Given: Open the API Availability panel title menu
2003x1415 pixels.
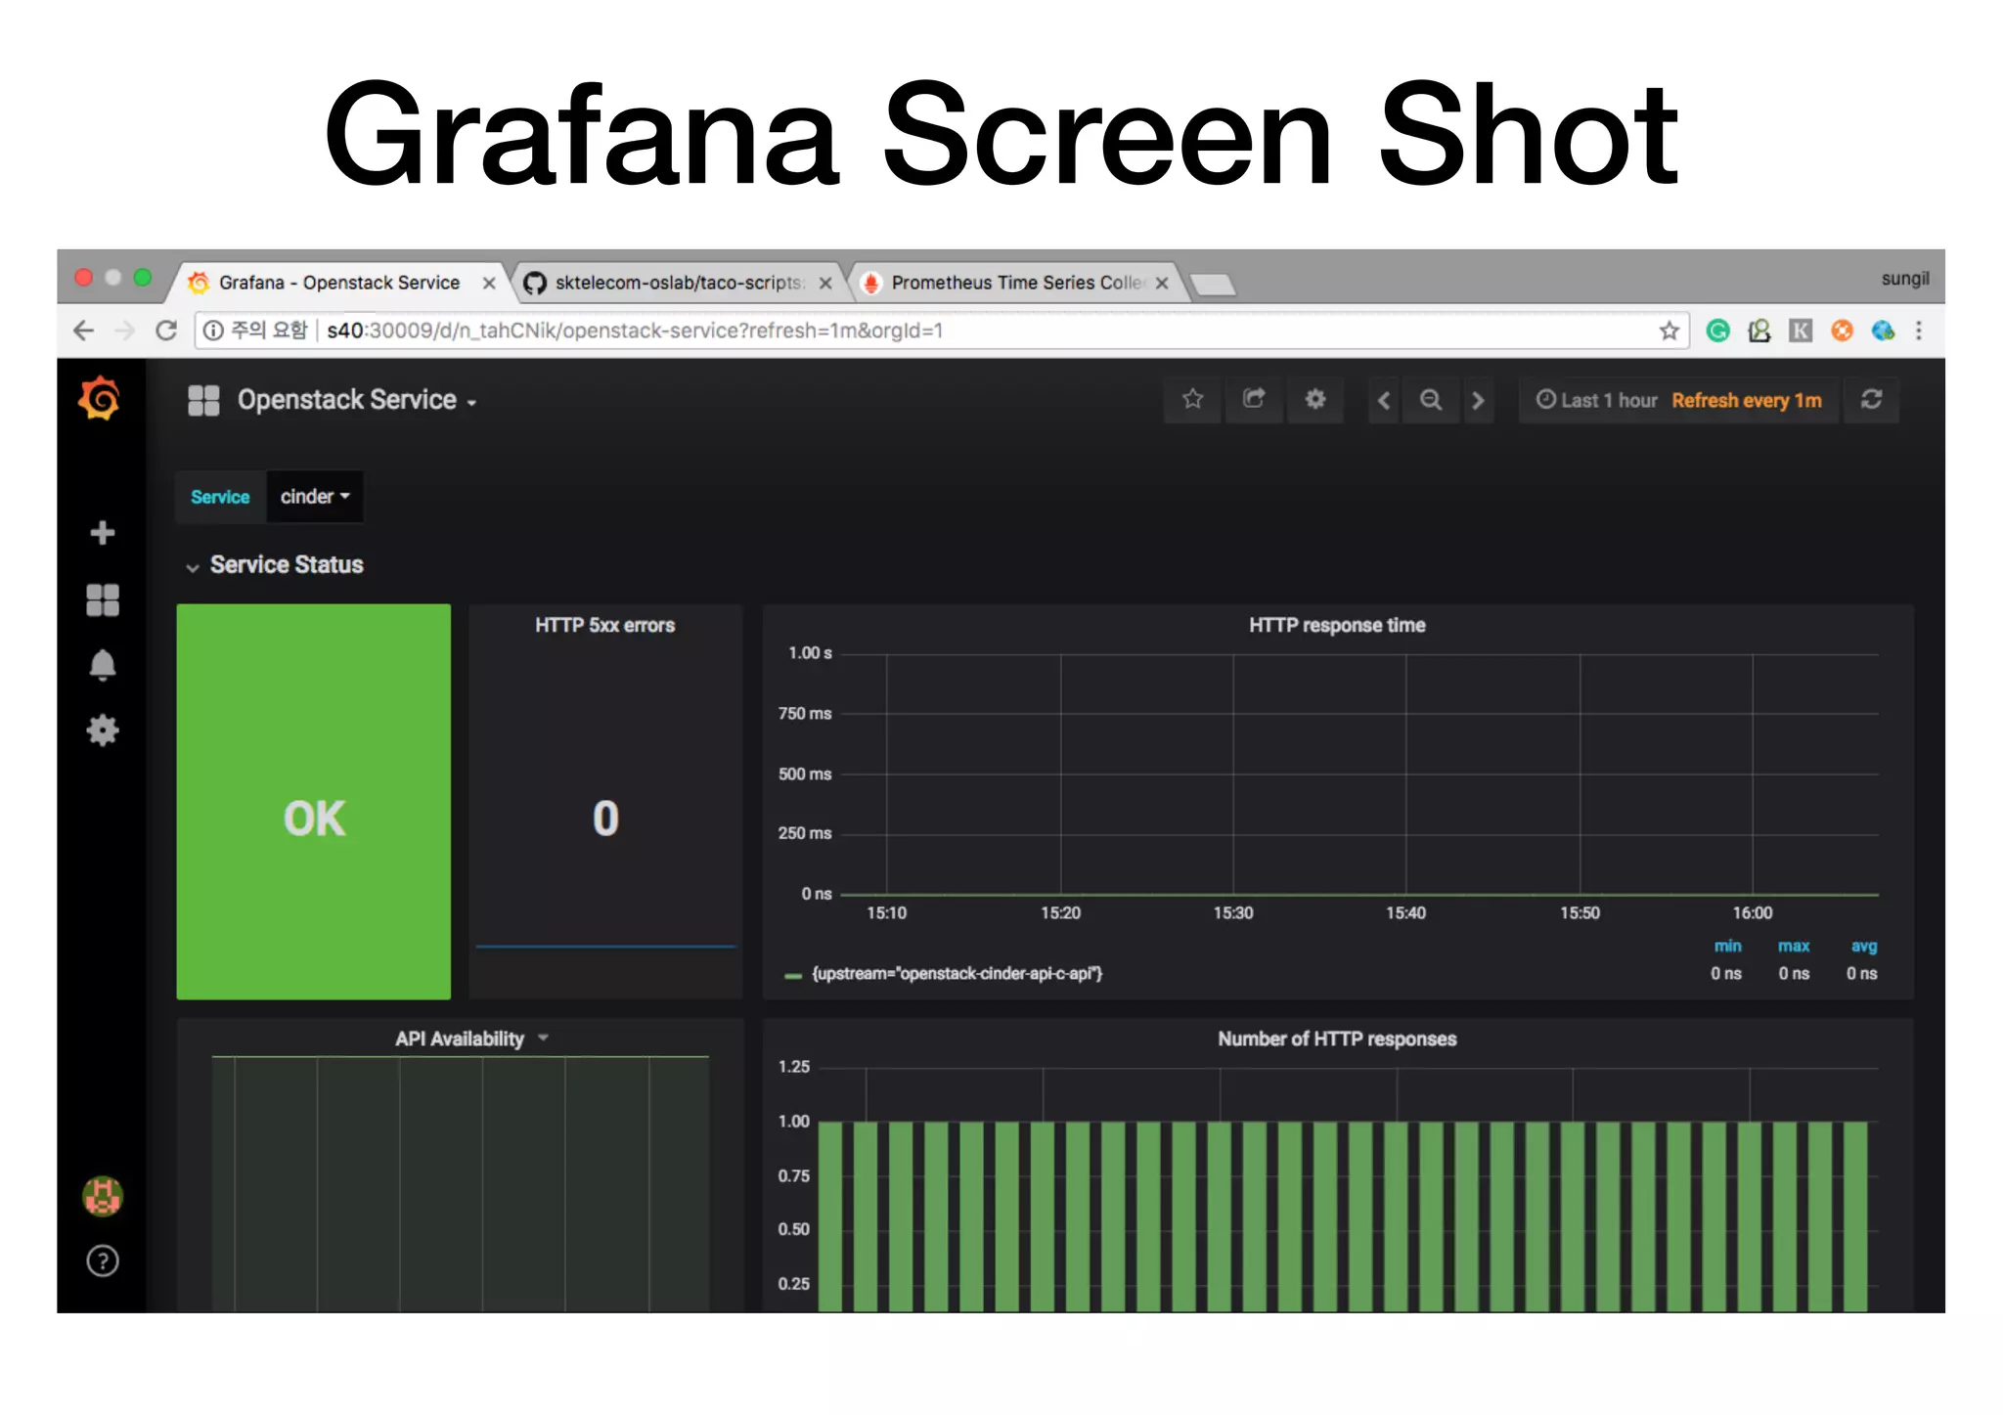Looking at the screenshot, I should pos(460,1039).
